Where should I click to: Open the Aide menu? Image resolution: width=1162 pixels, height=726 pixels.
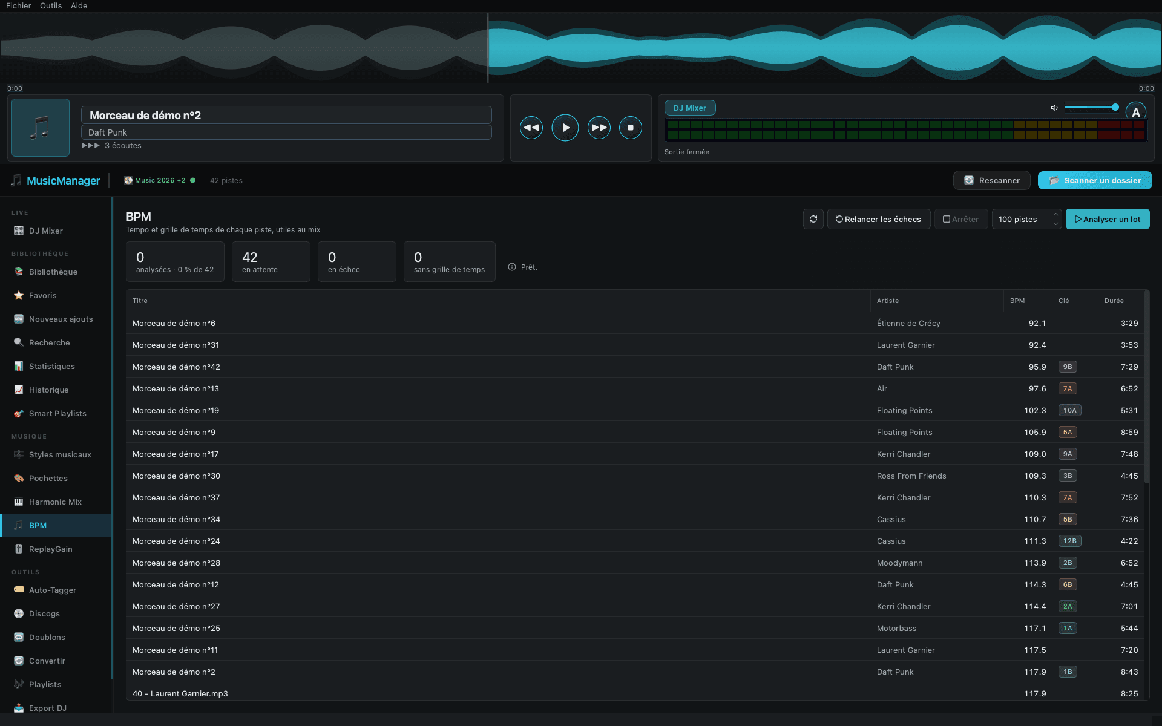(79, 5)
